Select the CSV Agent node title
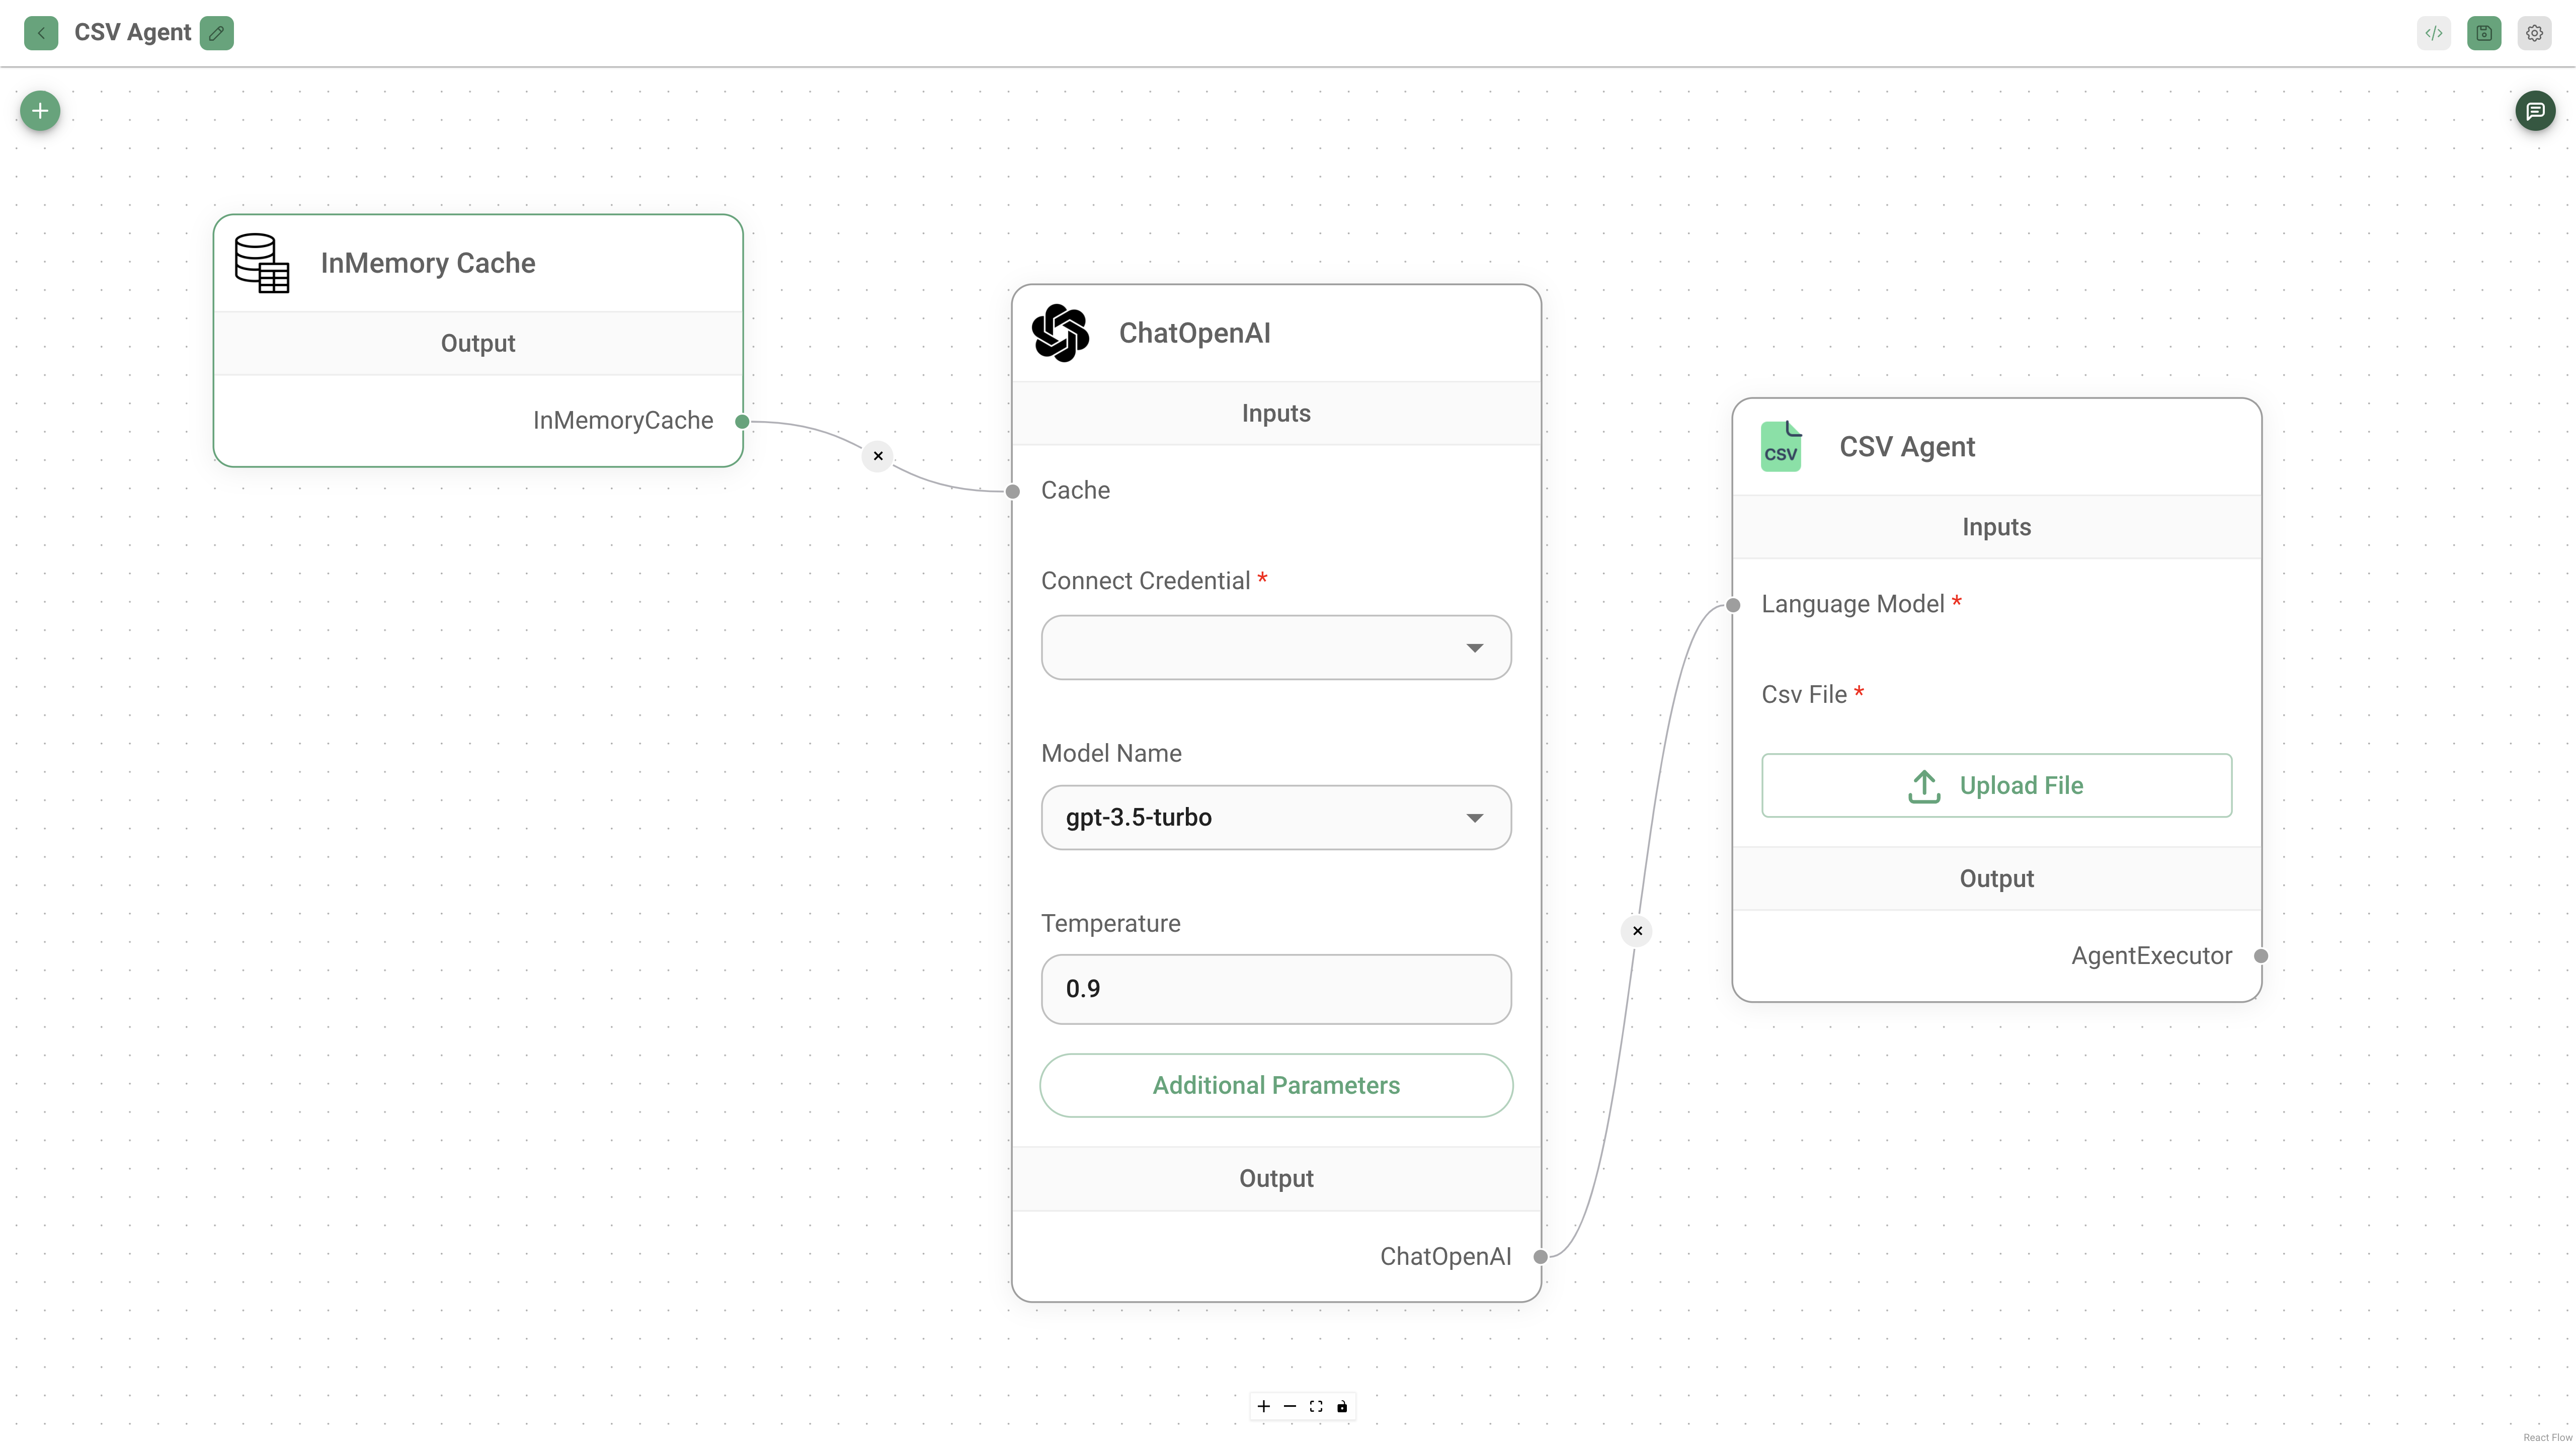Viewport: 2576px width, 1449px height. pyautogui.click(x=1907, y=447)
